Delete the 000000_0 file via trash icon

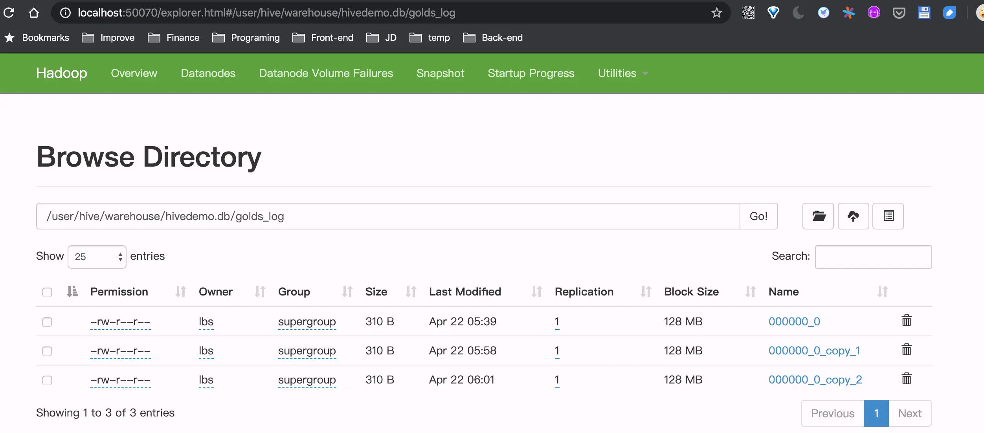(x=906, y=321)
